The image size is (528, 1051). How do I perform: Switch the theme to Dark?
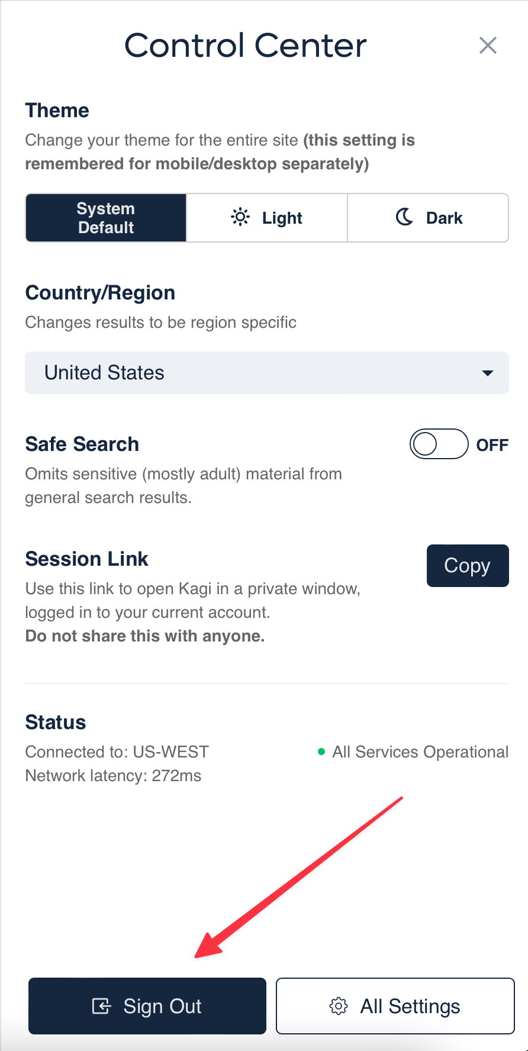tap(428, 218)
